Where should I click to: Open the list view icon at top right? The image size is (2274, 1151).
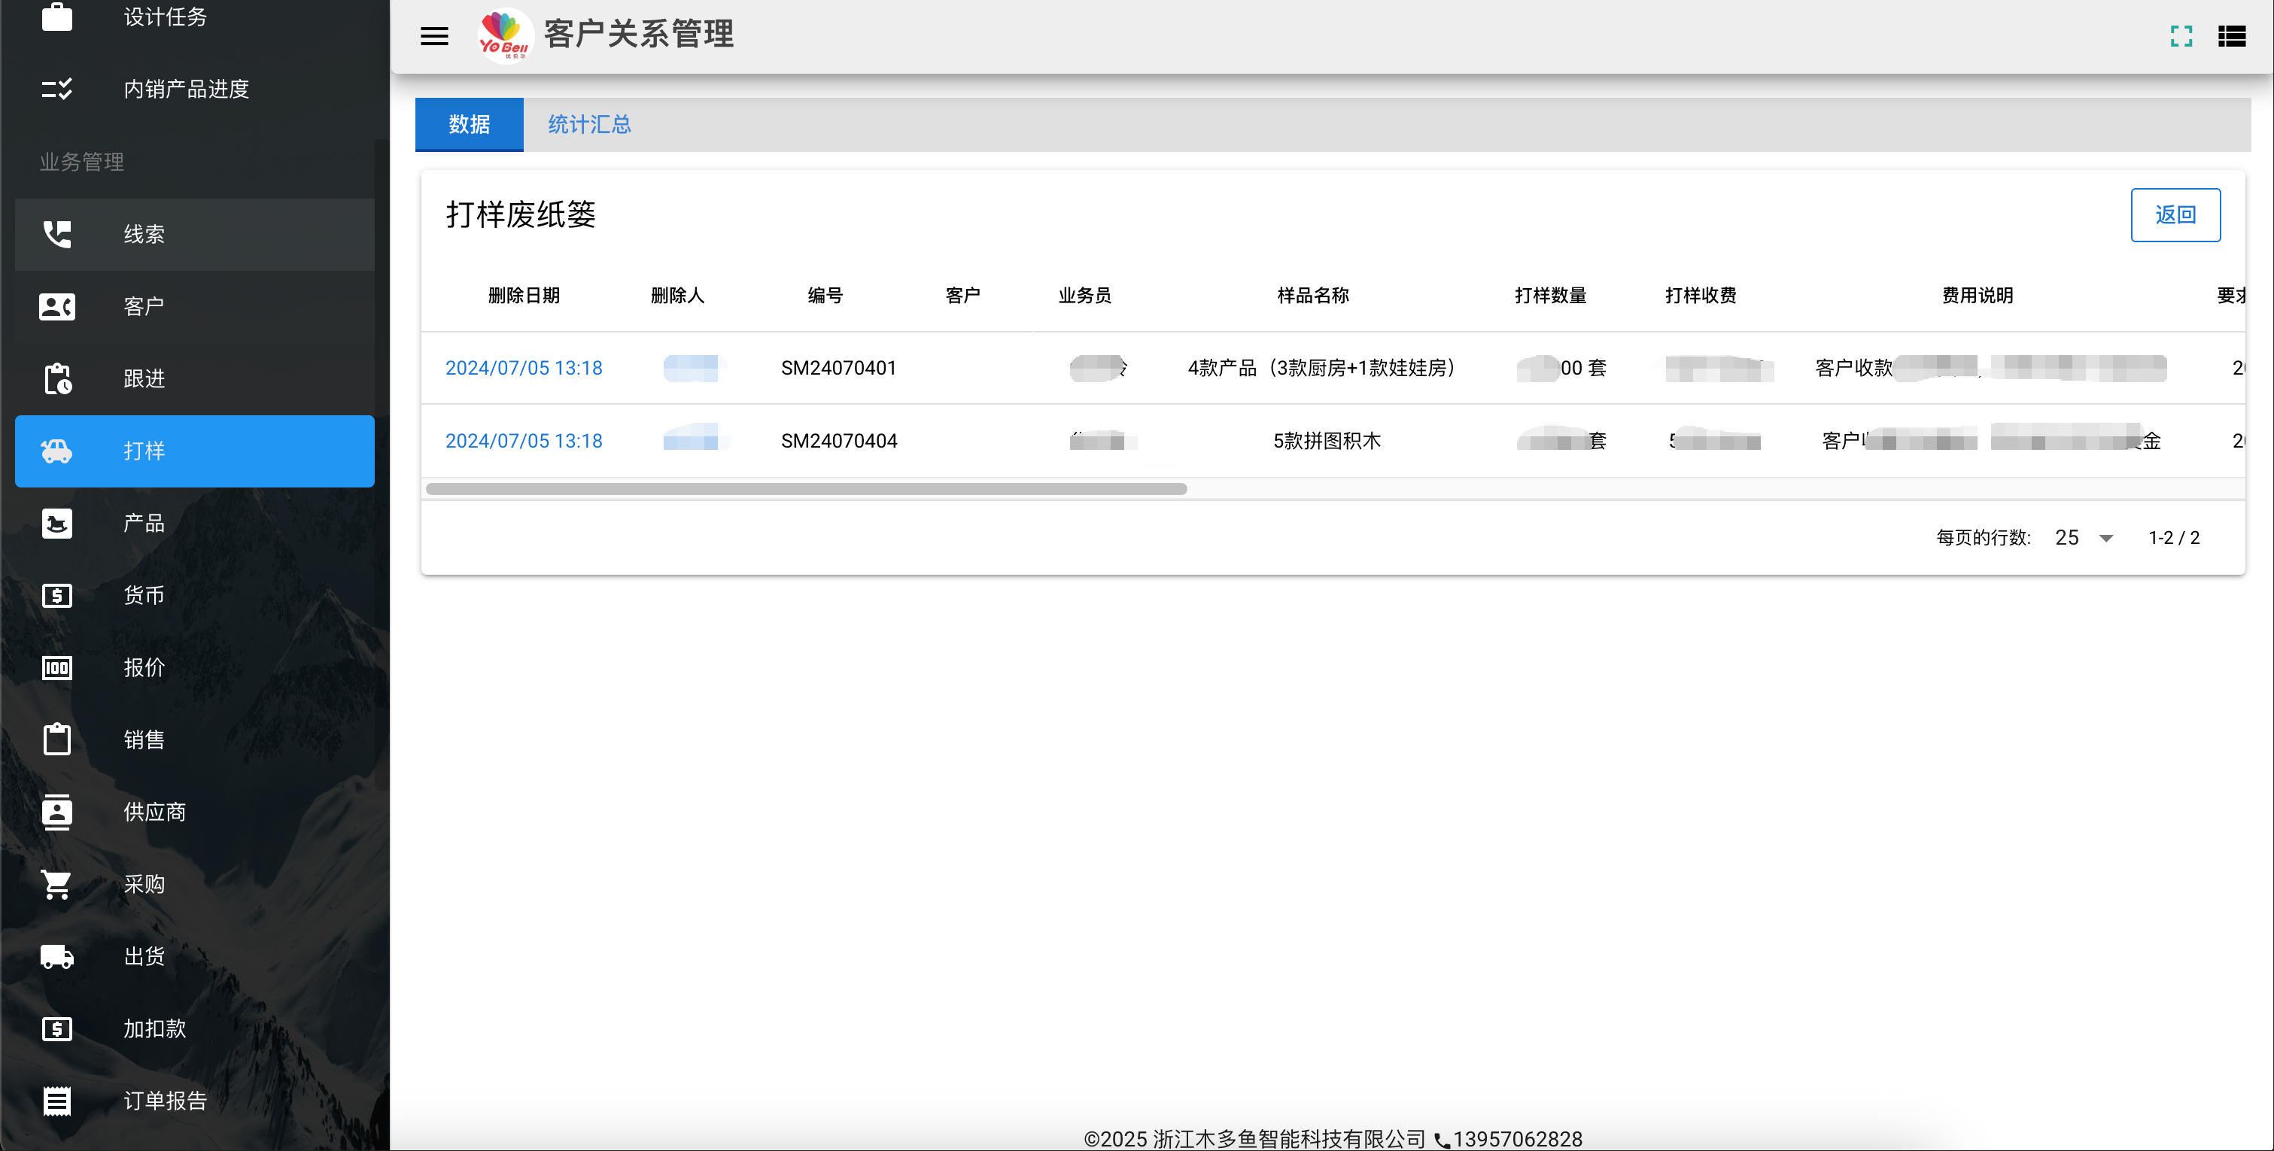click(2232, 36)
